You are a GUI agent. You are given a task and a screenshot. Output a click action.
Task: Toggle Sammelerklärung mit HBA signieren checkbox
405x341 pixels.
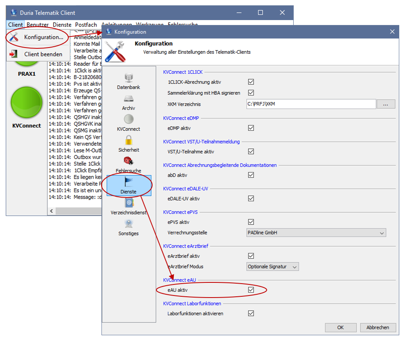coord(251,93)
